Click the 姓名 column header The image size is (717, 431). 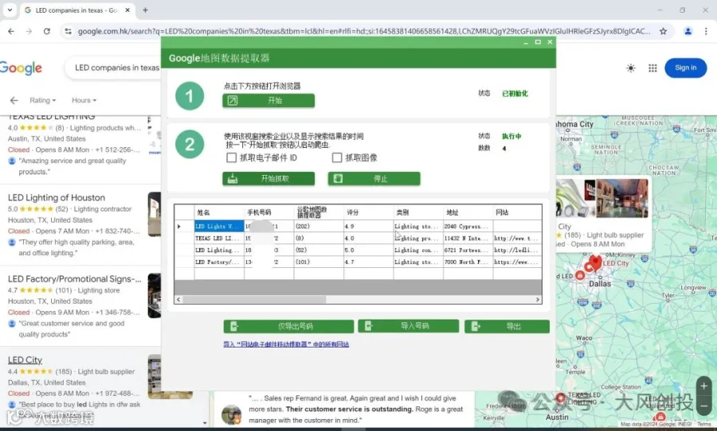219,212
